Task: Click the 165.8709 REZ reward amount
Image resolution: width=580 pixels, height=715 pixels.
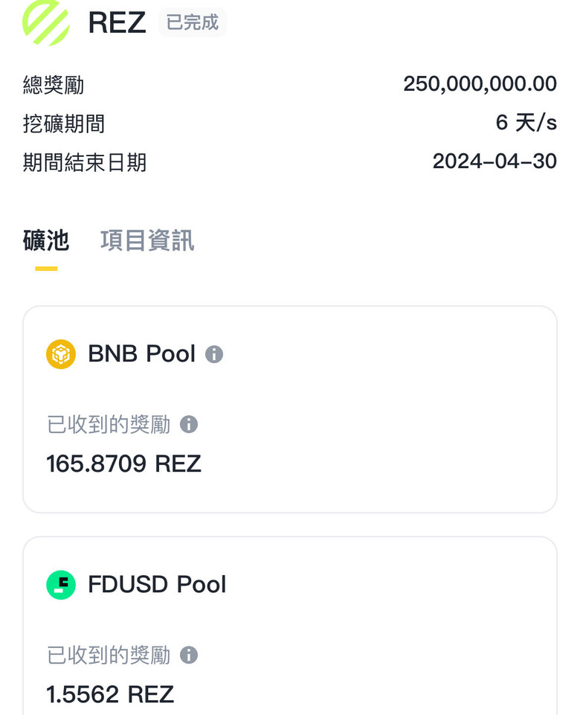Action: coord(123,464)
